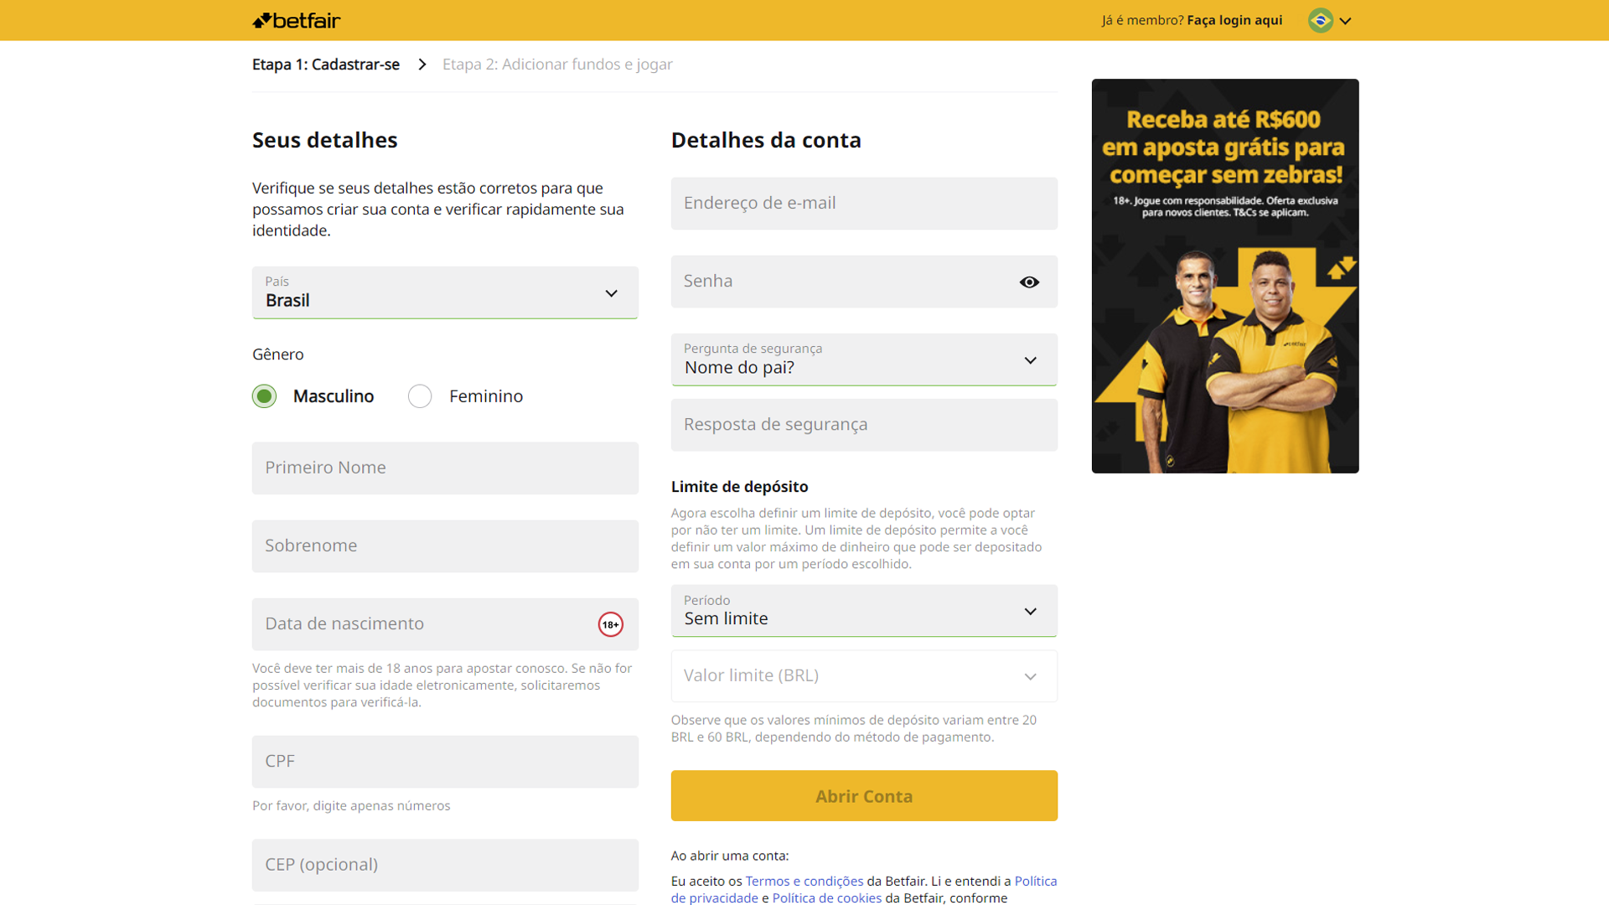This screenshot has height=905, width=1609.
Task: Open Política de cookies link
Action: pos(826,897)
